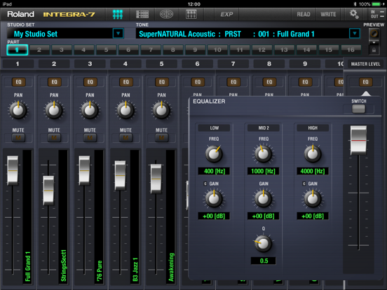
Task: Click channel 4 level fader
Action: point(120,175)
